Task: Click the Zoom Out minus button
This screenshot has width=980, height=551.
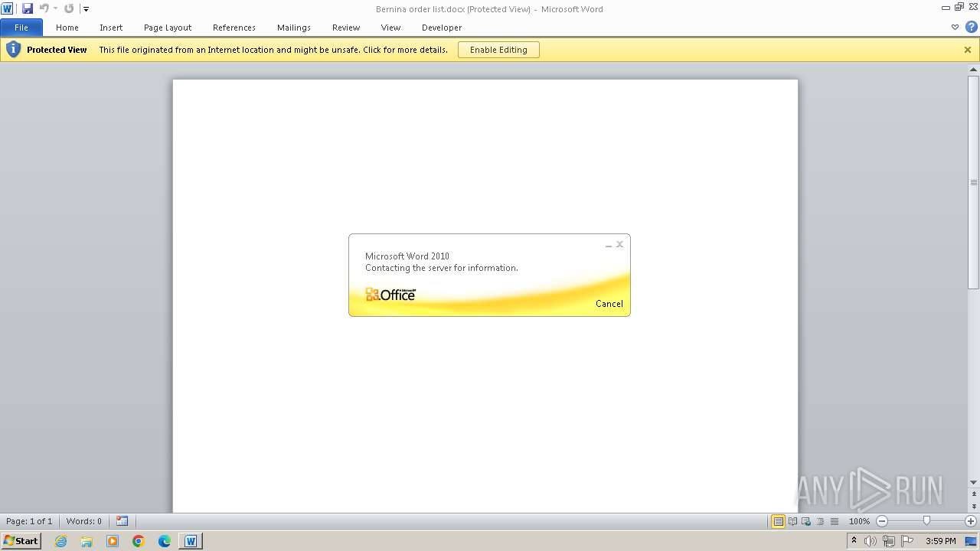Action: pyautogui.click(x=882, y=521)
